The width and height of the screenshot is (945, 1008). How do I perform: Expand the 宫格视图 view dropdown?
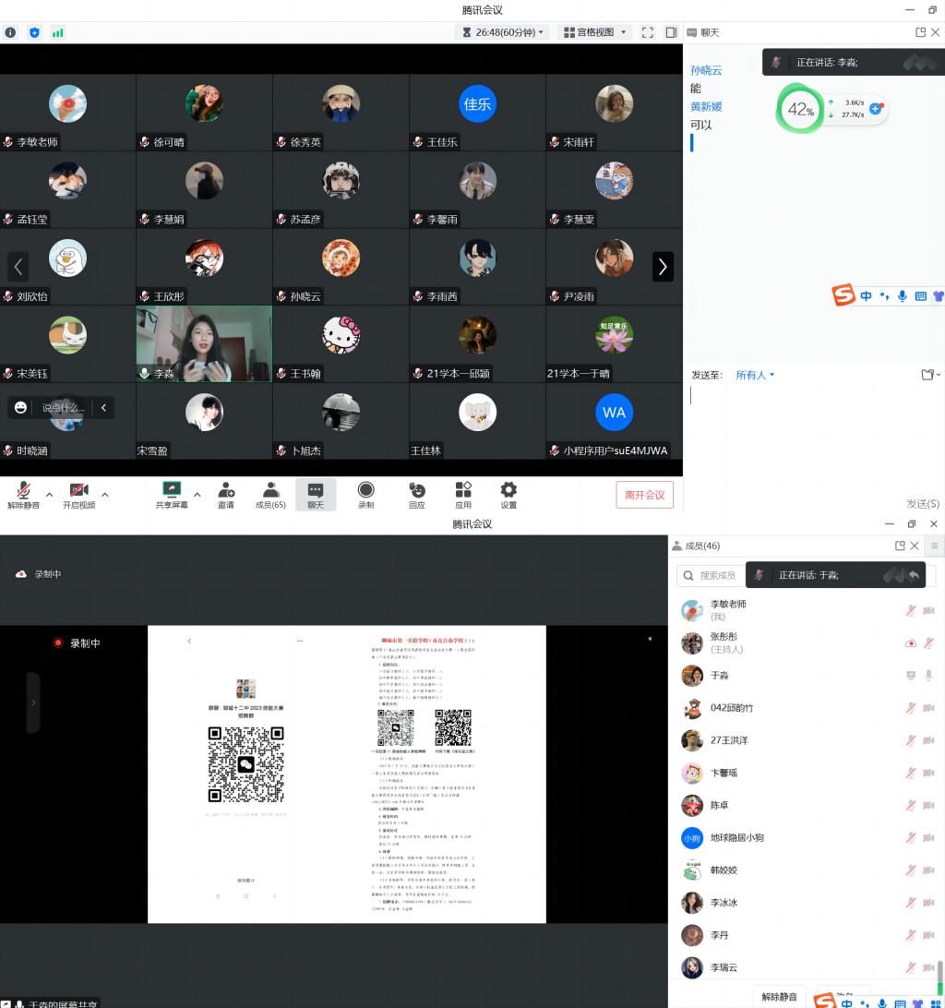click(x=596, y=32)
